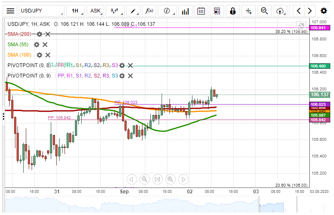Open SMA (100) settings gear

click(40, 55)
